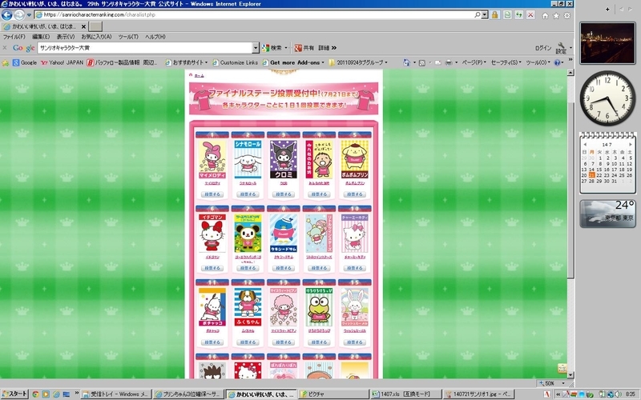This screenshot has height=400, width=641.
Task: Click the Read Mail icon in command bar
Action: click(437, 63)
